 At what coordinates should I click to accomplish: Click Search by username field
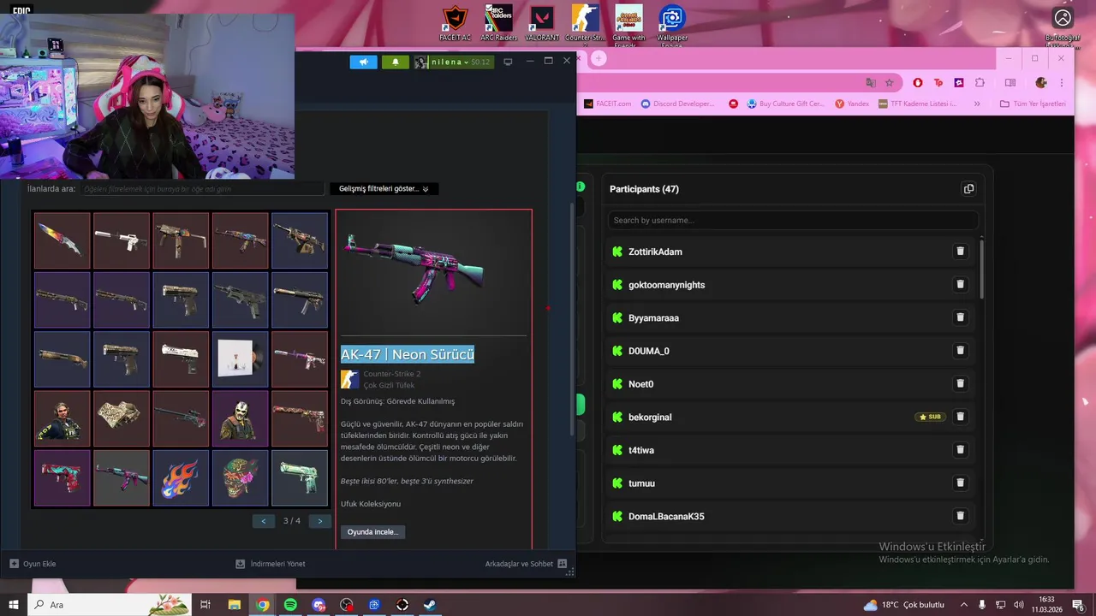point(793,220)
